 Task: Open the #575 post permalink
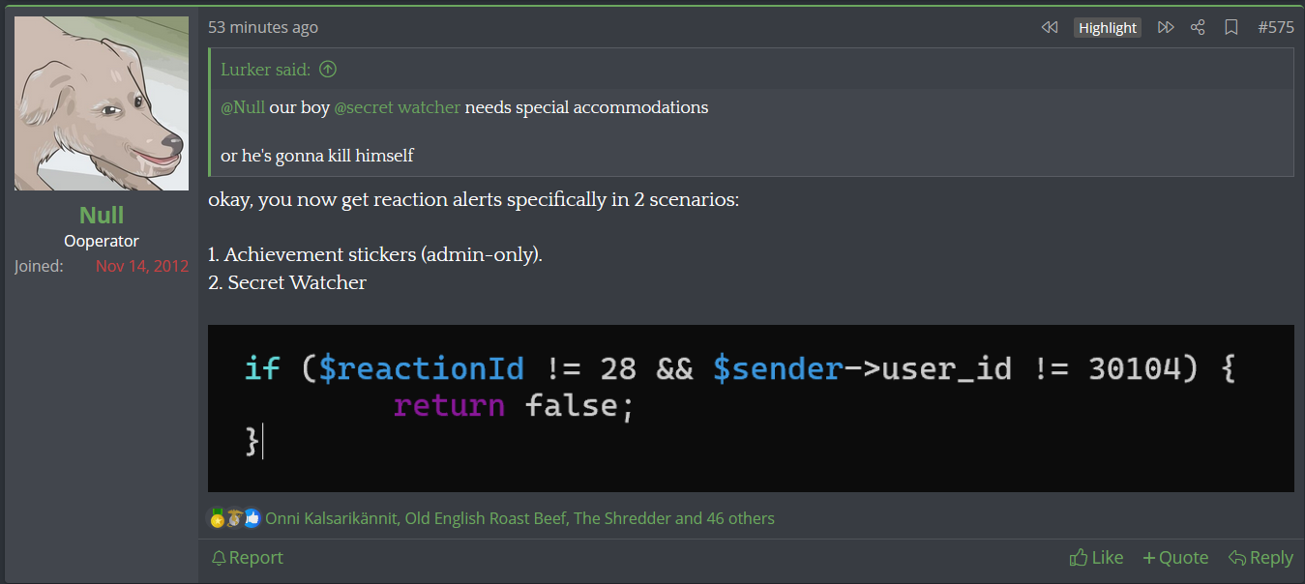point(1275,27)
